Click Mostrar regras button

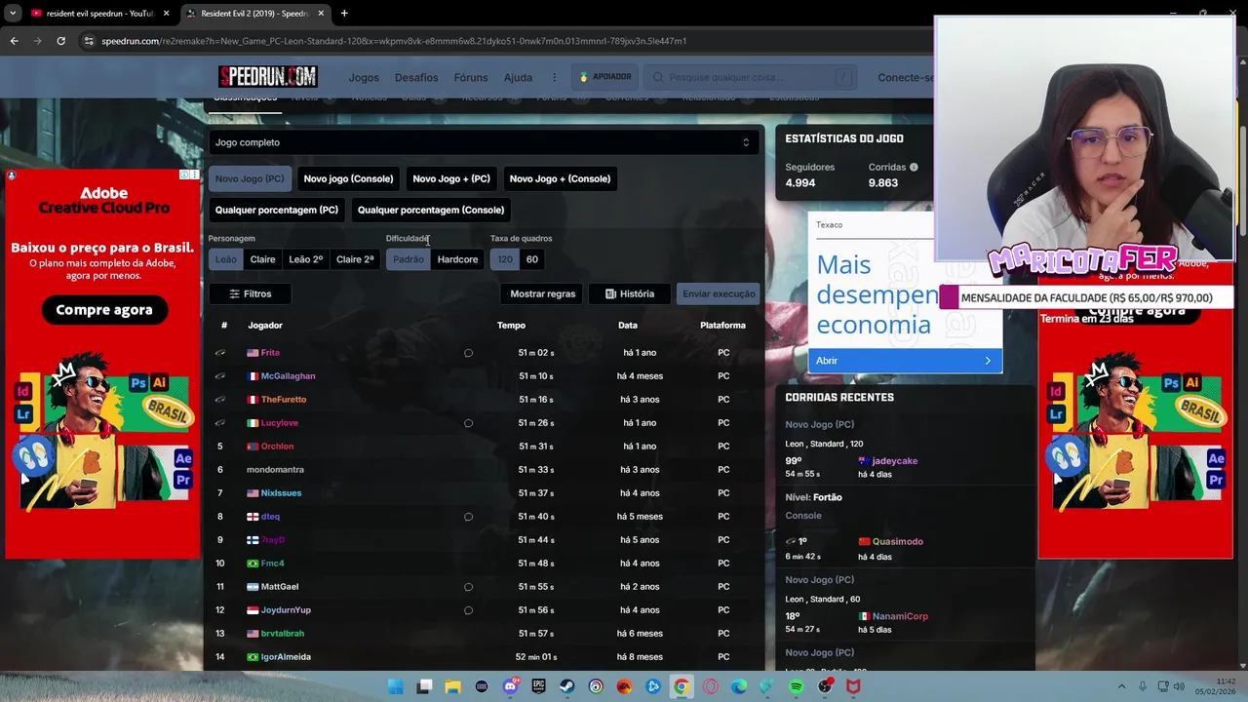point(543,293)
